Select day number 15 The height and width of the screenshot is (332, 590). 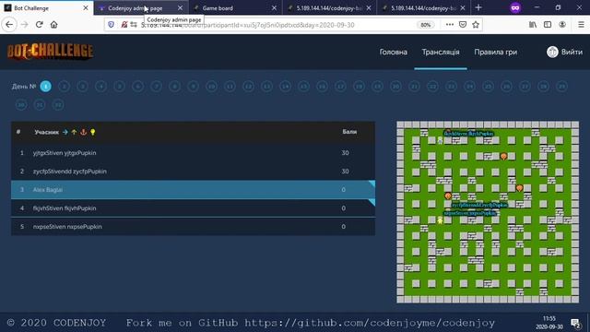[x=303, y=87]
